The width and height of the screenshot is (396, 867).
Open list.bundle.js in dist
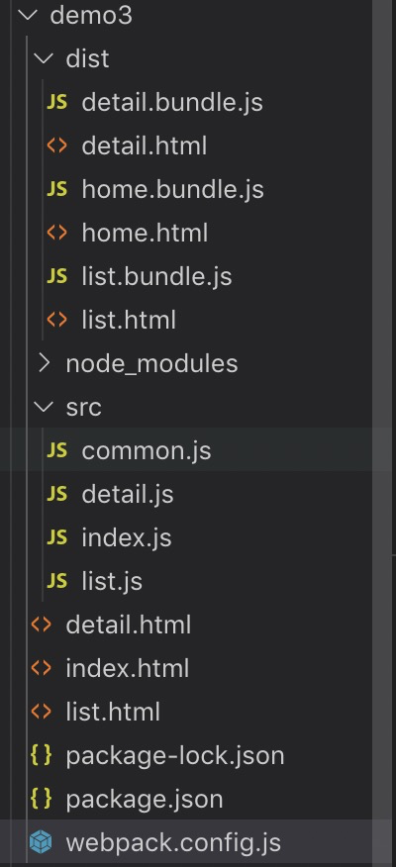tap(156, 276)
